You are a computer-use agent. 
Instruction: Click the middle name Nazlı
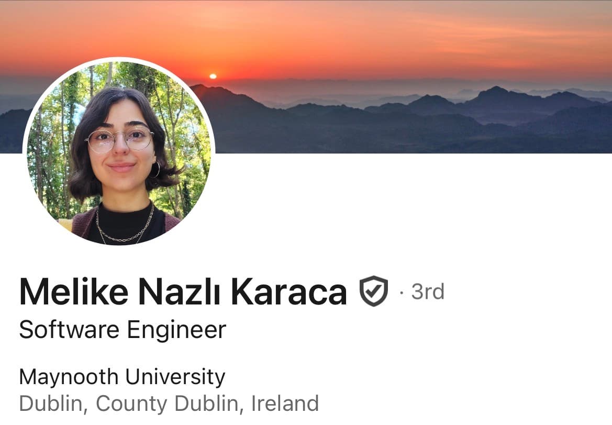click(x=180, y=291)
